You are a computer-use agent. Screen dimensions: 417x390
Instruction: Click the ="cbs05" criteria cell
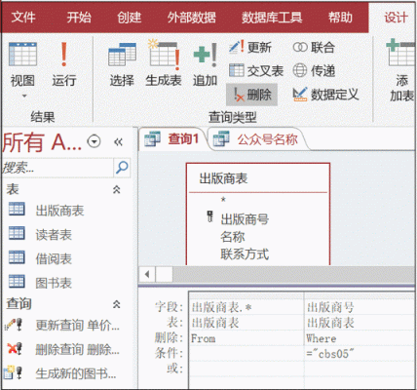click(360, 354)
